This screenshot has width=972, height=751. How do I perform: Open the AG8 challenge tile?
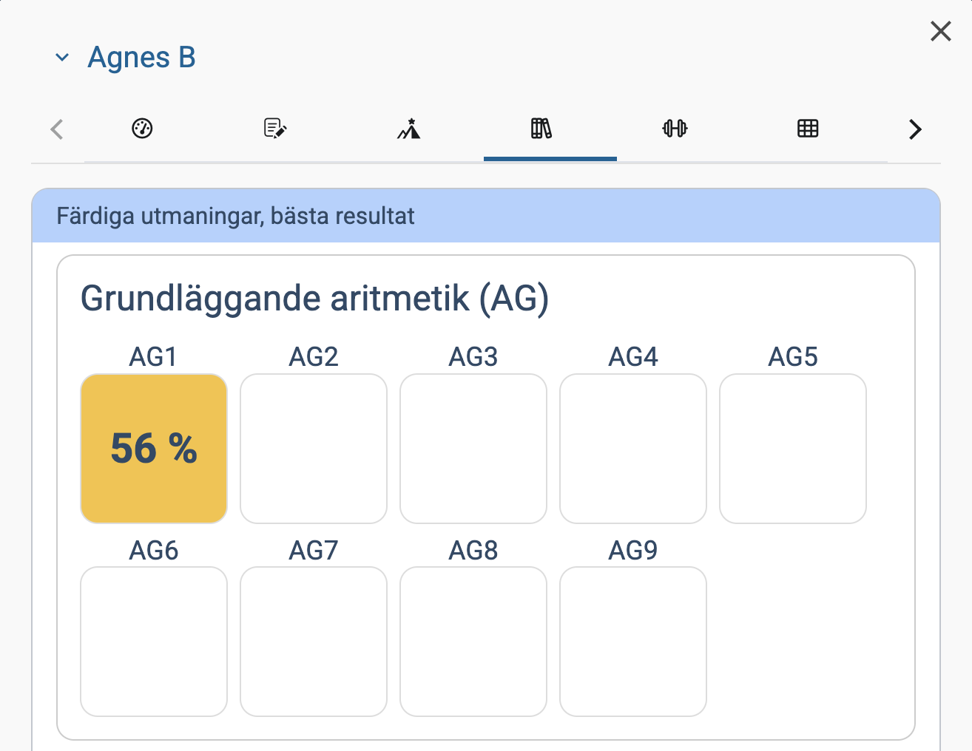pyautogui.click(x=473, y=642)
